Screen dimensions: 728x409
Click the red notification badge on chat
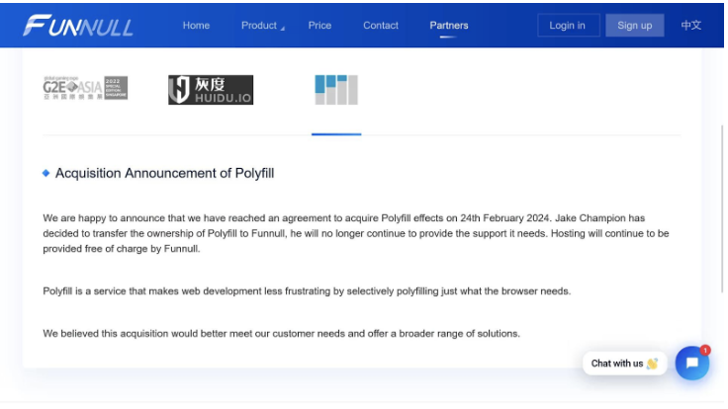pyautogui.click(x=705, y=350)
